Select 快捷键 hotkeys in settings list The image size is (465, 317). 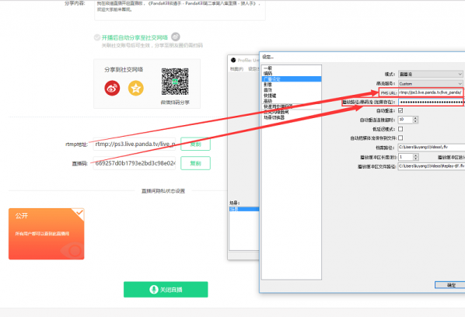(270, 96)
